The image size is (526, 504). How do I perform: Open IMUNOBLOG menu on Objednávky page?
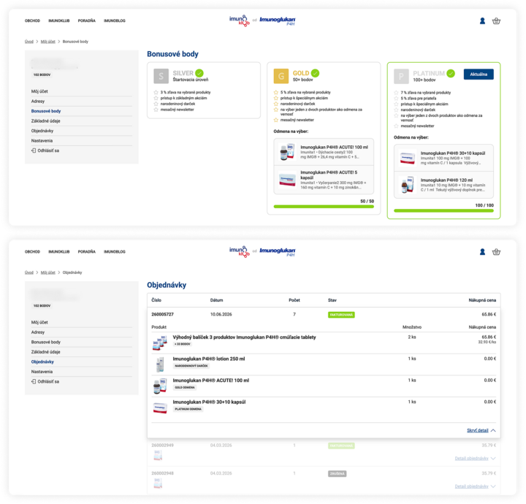pyautogui.click(x=115, y=252)
